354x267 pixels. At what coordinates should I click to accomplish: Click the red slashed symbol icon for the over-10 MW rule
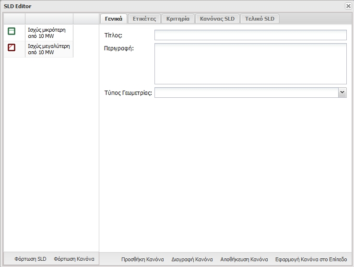[12, 47]
